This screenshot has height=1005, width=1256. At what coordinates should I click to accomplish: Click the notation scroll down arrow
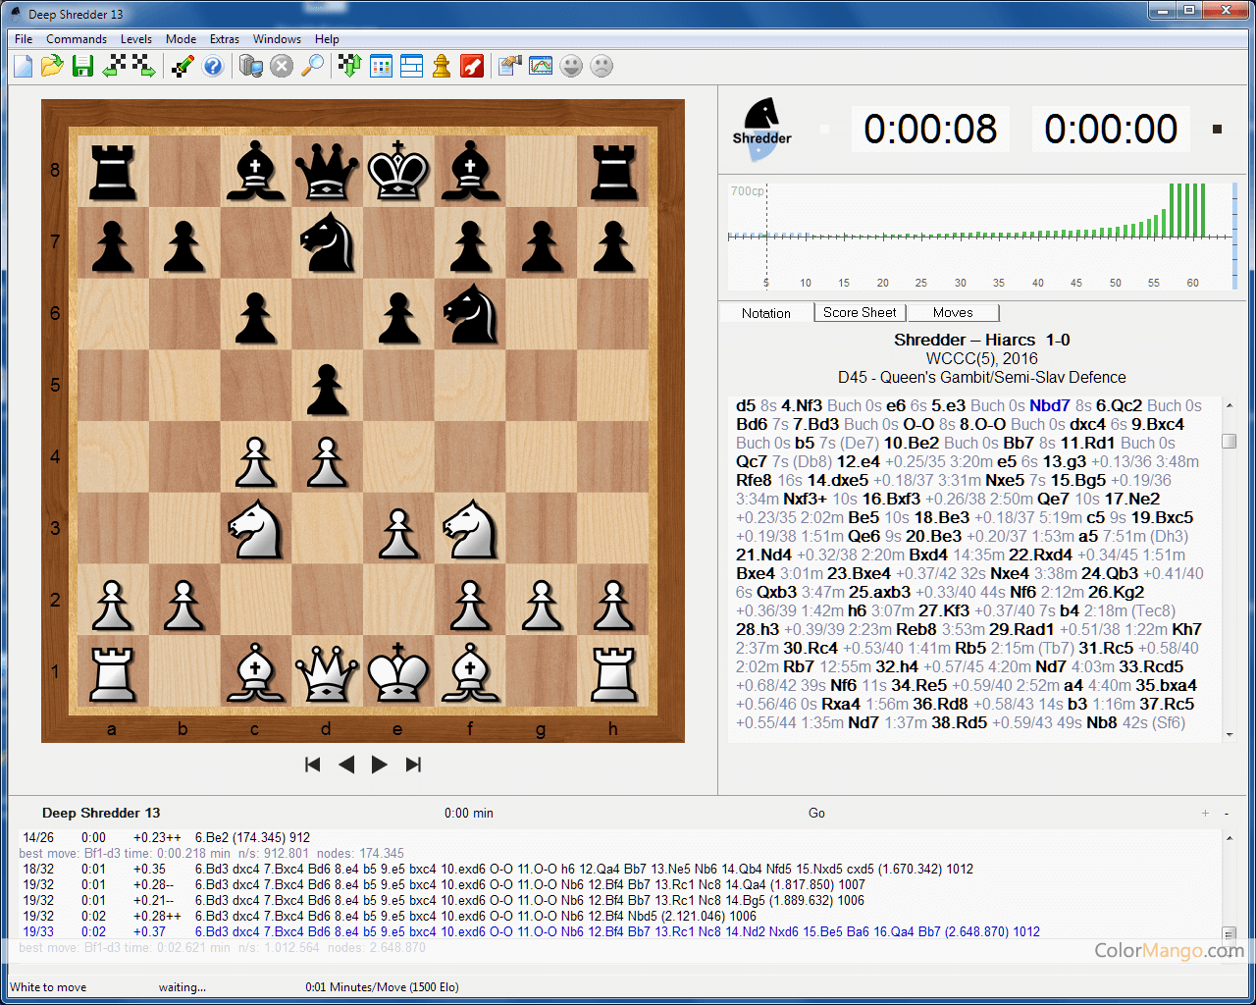coord(1229,733)
